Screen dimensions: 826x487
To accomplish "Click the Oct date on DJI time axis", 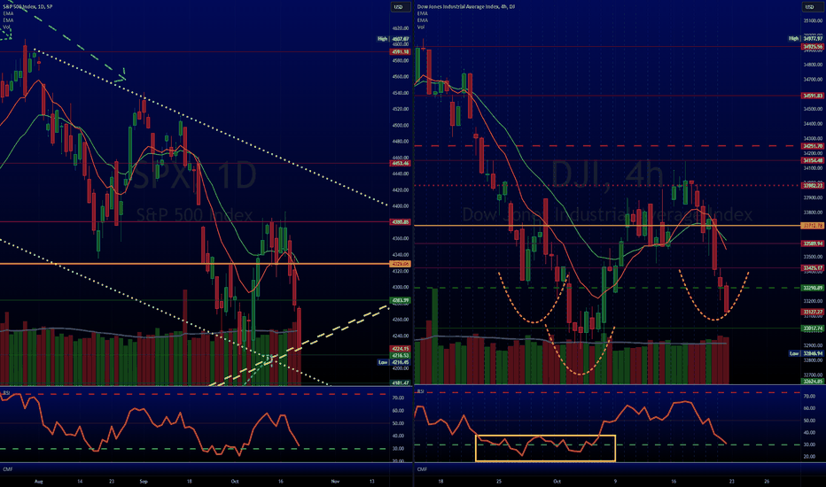I will [557, 481].
